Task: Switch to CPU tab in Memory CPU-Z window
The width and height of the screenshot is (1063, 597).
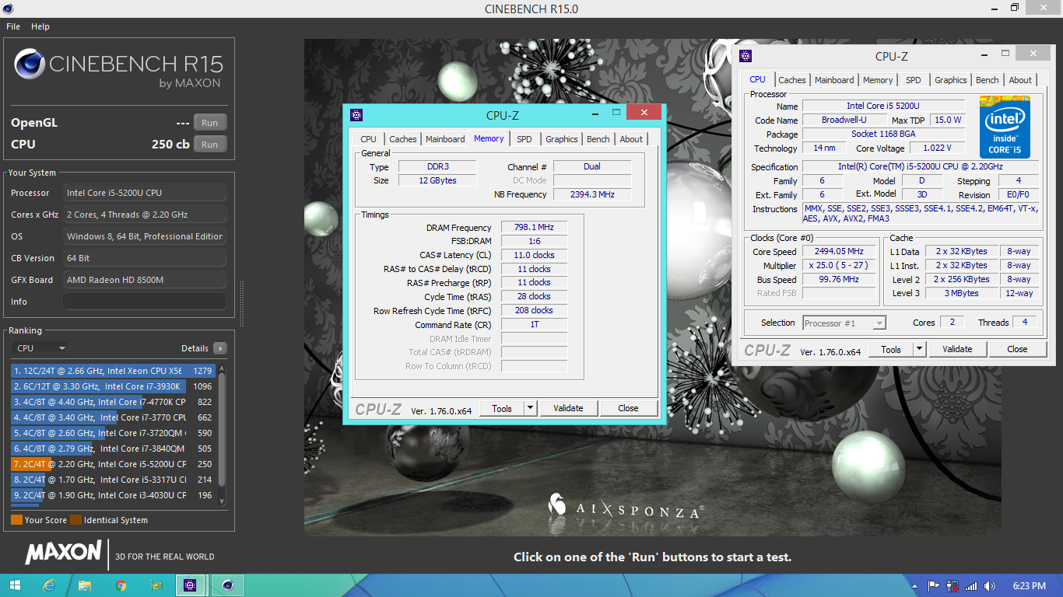Action: tap(369, 139)
